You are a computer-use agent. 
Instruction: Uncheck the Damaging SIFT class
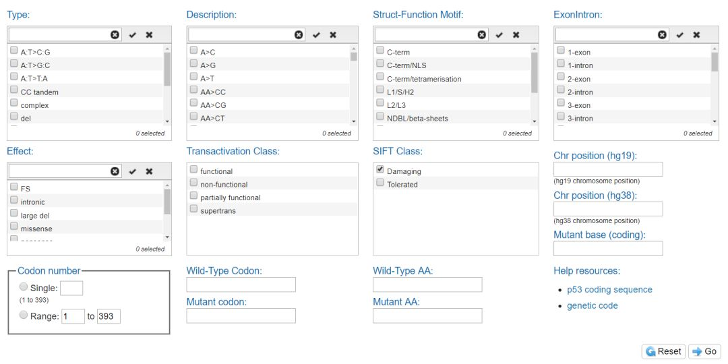(x=381, y=170)
